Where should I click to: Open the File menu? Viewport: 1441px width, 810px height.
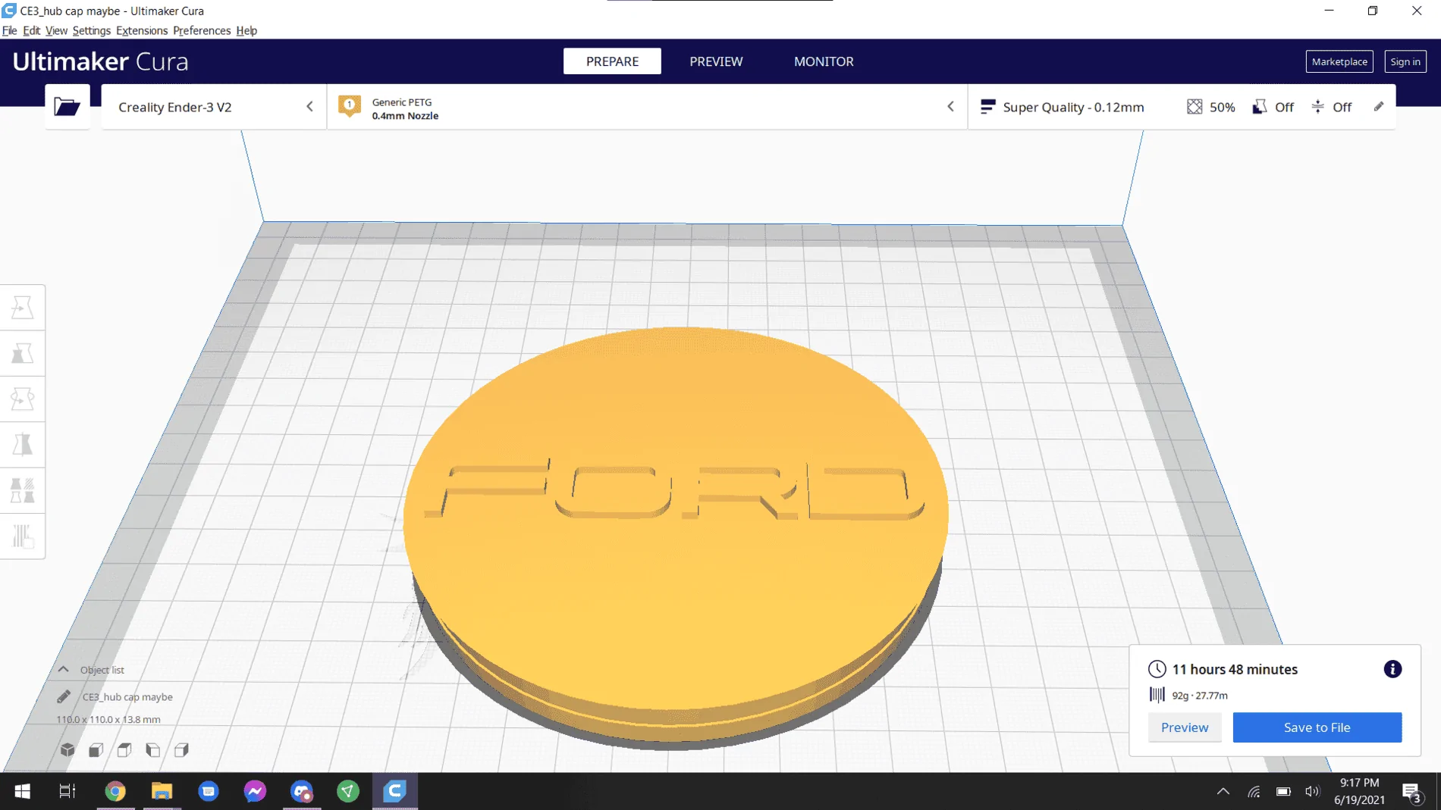(x=9, y=30)
